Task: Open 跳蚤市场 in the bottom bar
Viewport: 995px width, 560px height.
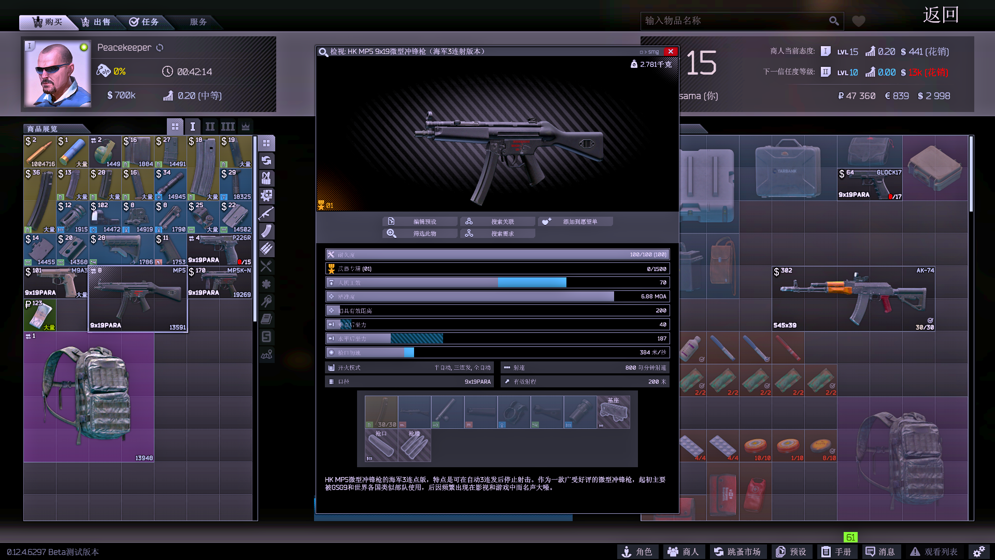Action: point(737,552)
